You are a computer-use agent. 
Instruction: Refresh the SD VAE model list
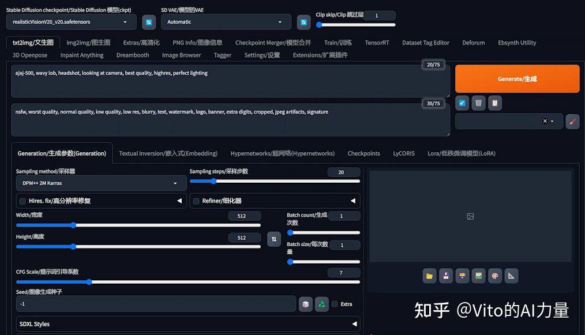(304, 21)
